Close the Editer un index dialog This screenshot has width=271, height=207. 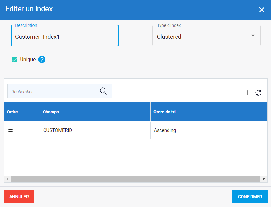pos(262,10)
